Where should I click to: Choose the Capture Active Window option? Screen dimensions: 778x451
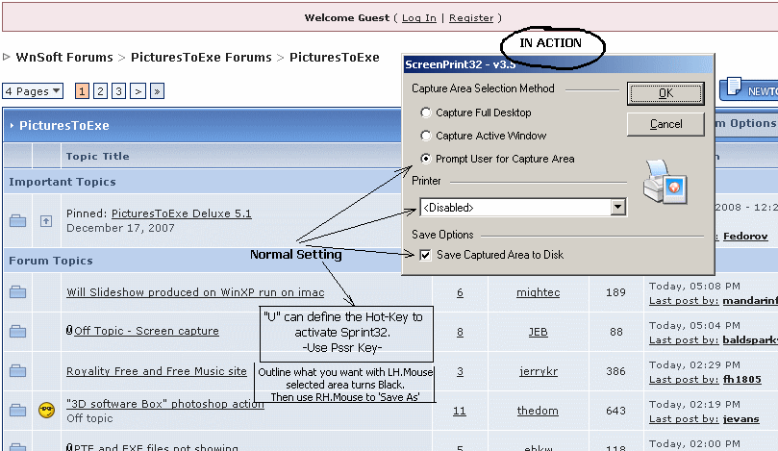pos(426,136)
